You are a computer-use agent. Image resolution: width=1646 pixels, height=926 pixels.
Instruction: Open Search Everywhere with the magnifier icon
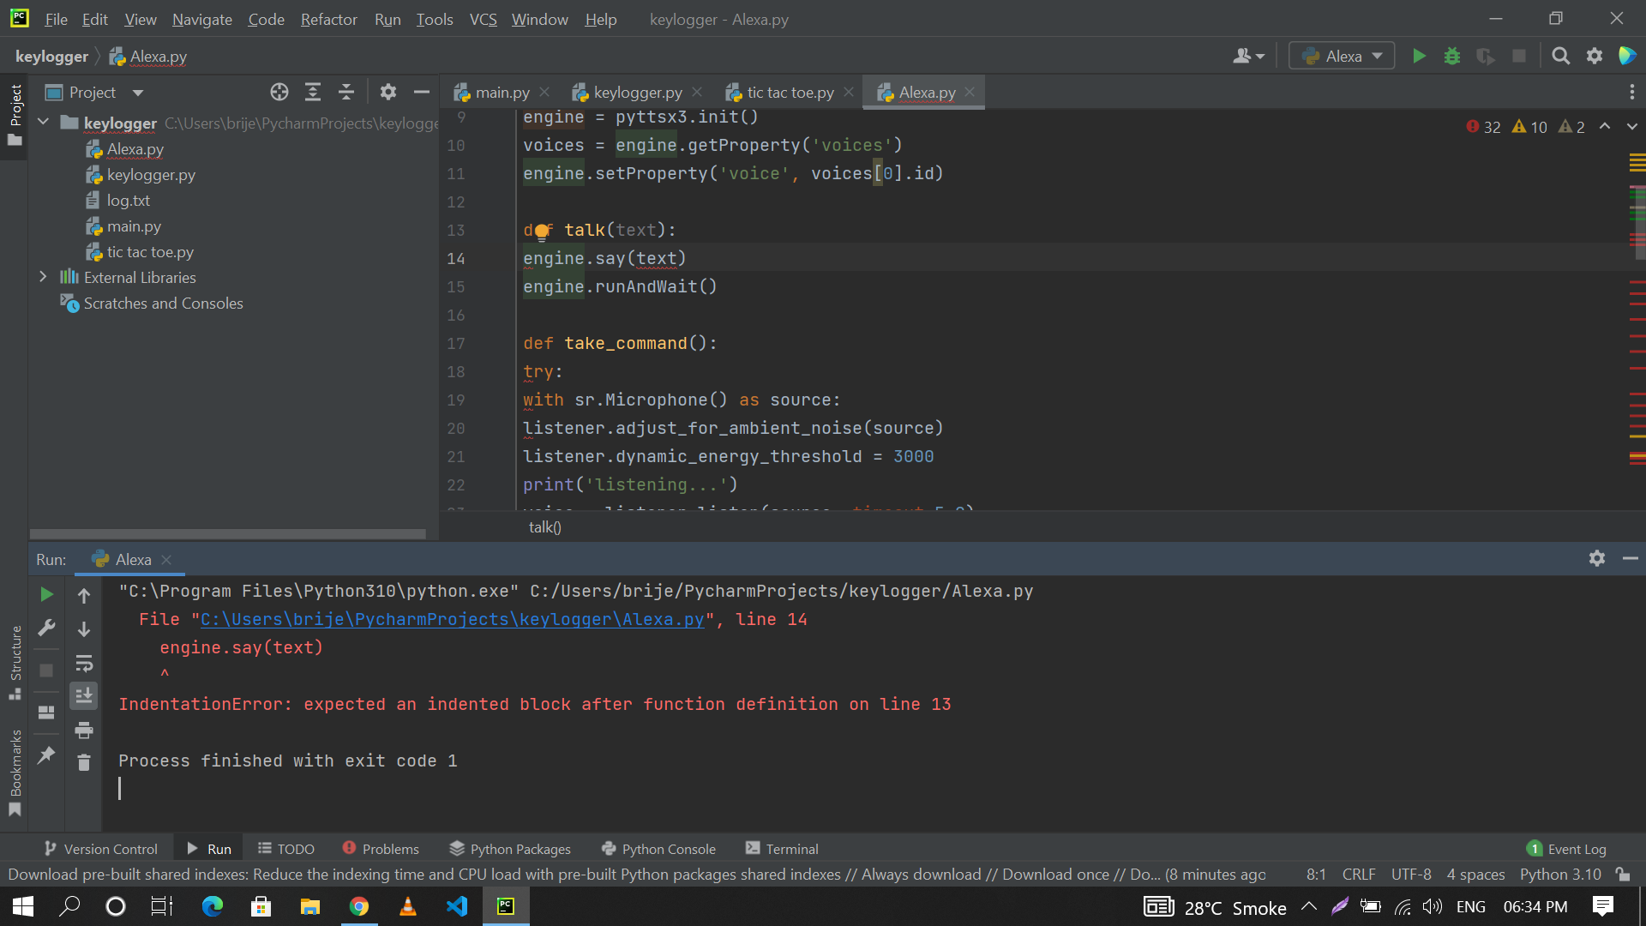point(1561,56)
